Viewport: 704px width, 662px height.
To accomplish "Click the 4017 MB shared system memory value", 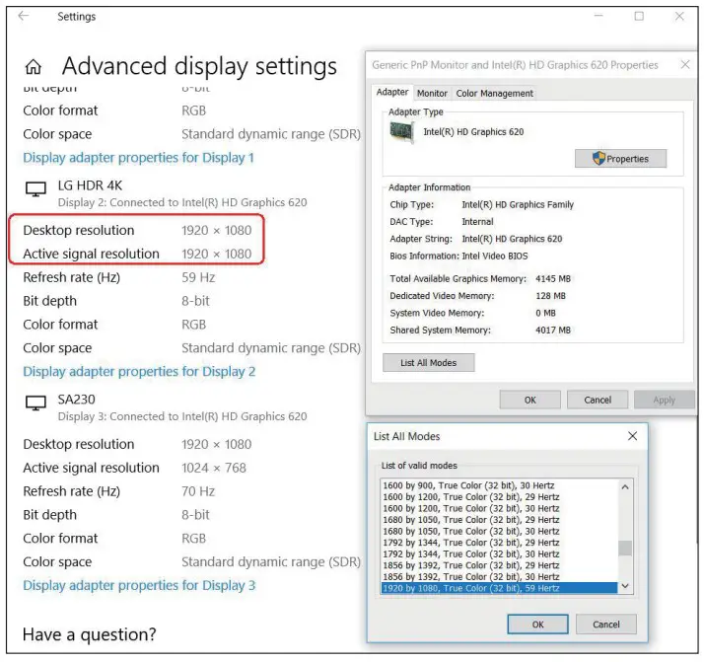I will (553, 331).
